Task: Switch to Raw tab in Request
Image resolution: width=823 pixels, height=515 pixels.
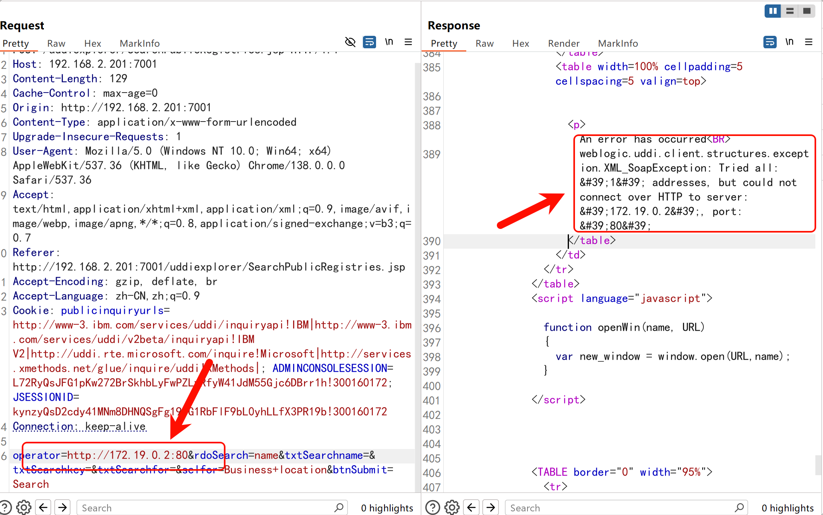Action: click(x=56, y=43)
